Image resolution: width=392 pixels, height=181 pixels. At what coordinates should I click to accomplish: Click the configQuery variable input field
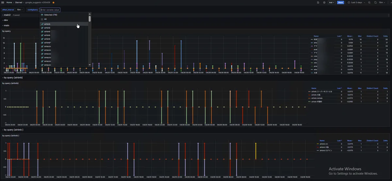pos(50,10)
